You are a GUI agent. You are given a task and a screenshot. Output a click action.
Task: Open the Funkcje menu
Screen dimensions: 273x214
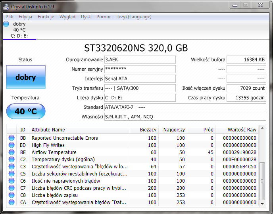coord(46,17)
